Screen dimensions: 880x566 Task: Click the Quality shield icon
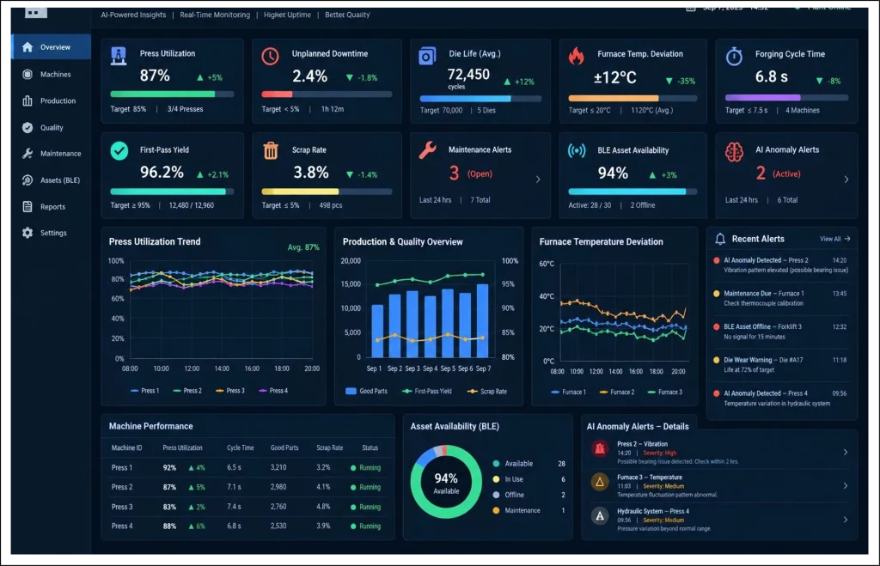[x=27, y=127]
